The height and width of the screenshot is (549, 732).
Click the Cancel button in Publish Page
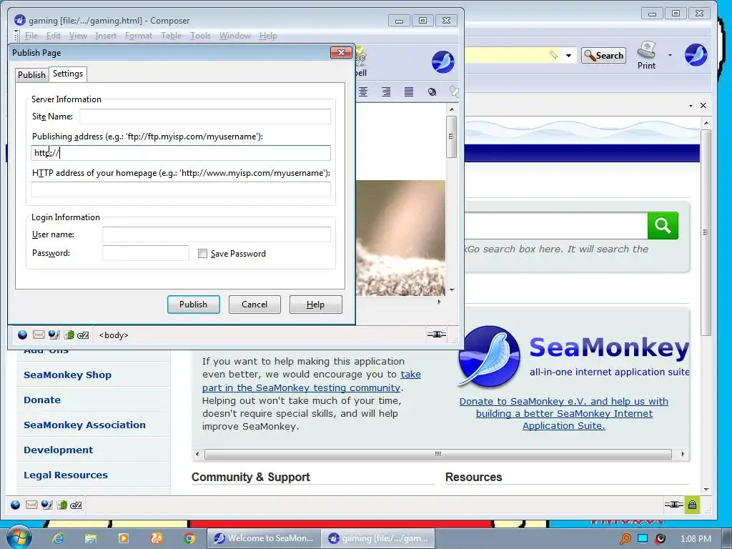coord(254,305)
